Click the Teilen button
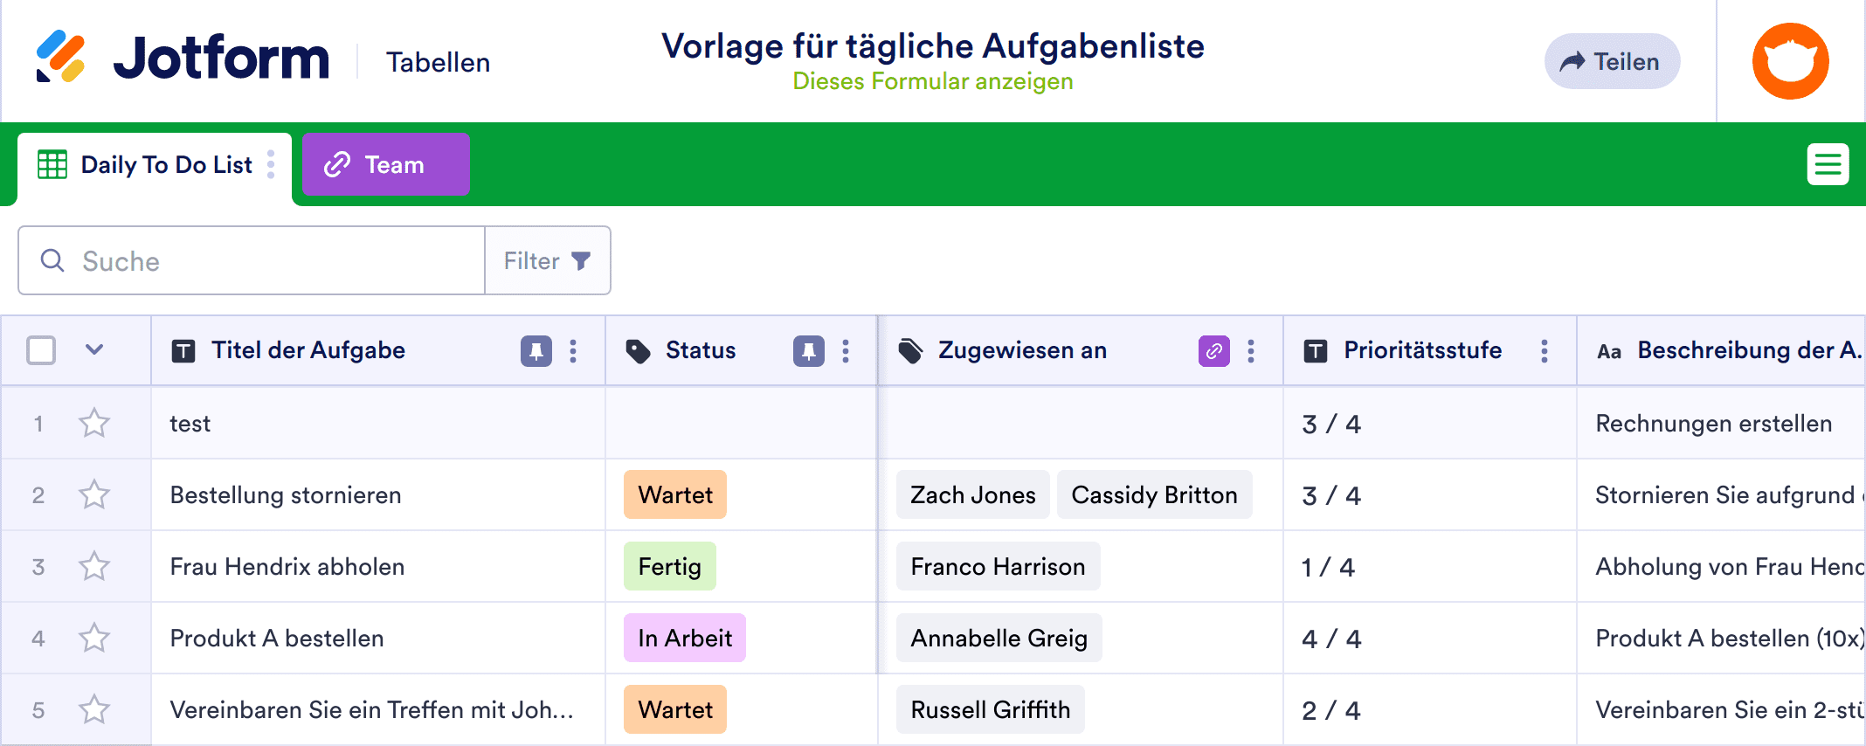 (x=1612, y=61)
